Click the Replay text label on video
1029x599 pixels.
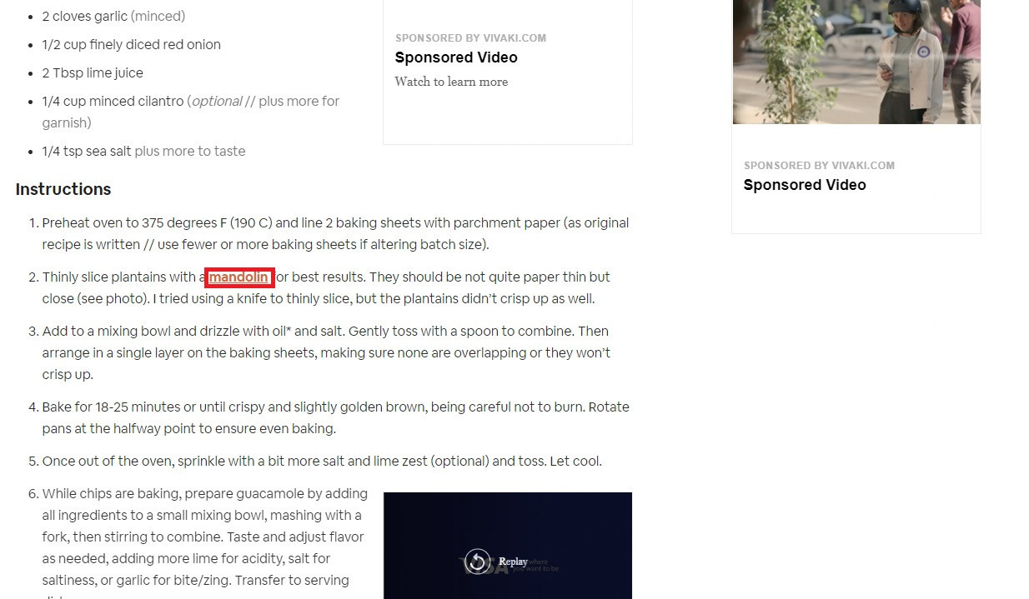[x=513, y=562]
